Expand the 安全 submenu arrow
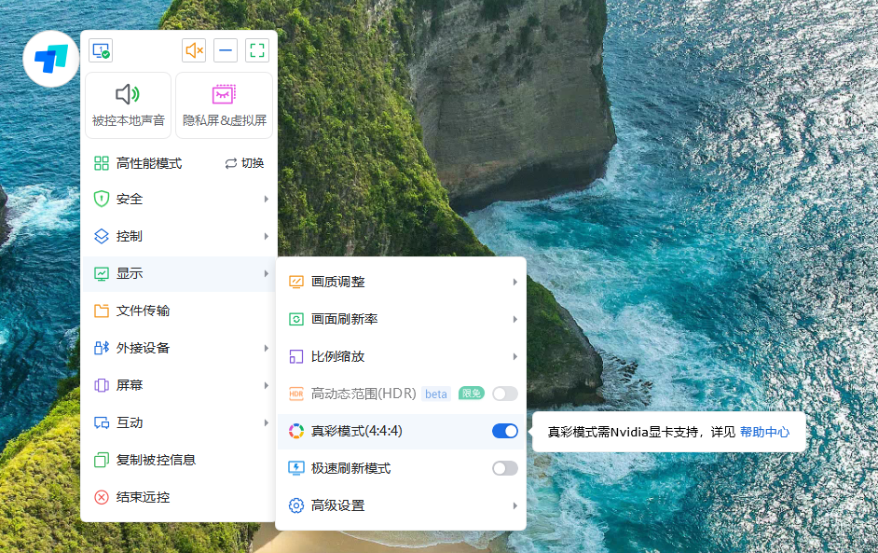878x553 pixels. (x=267, y=199)
